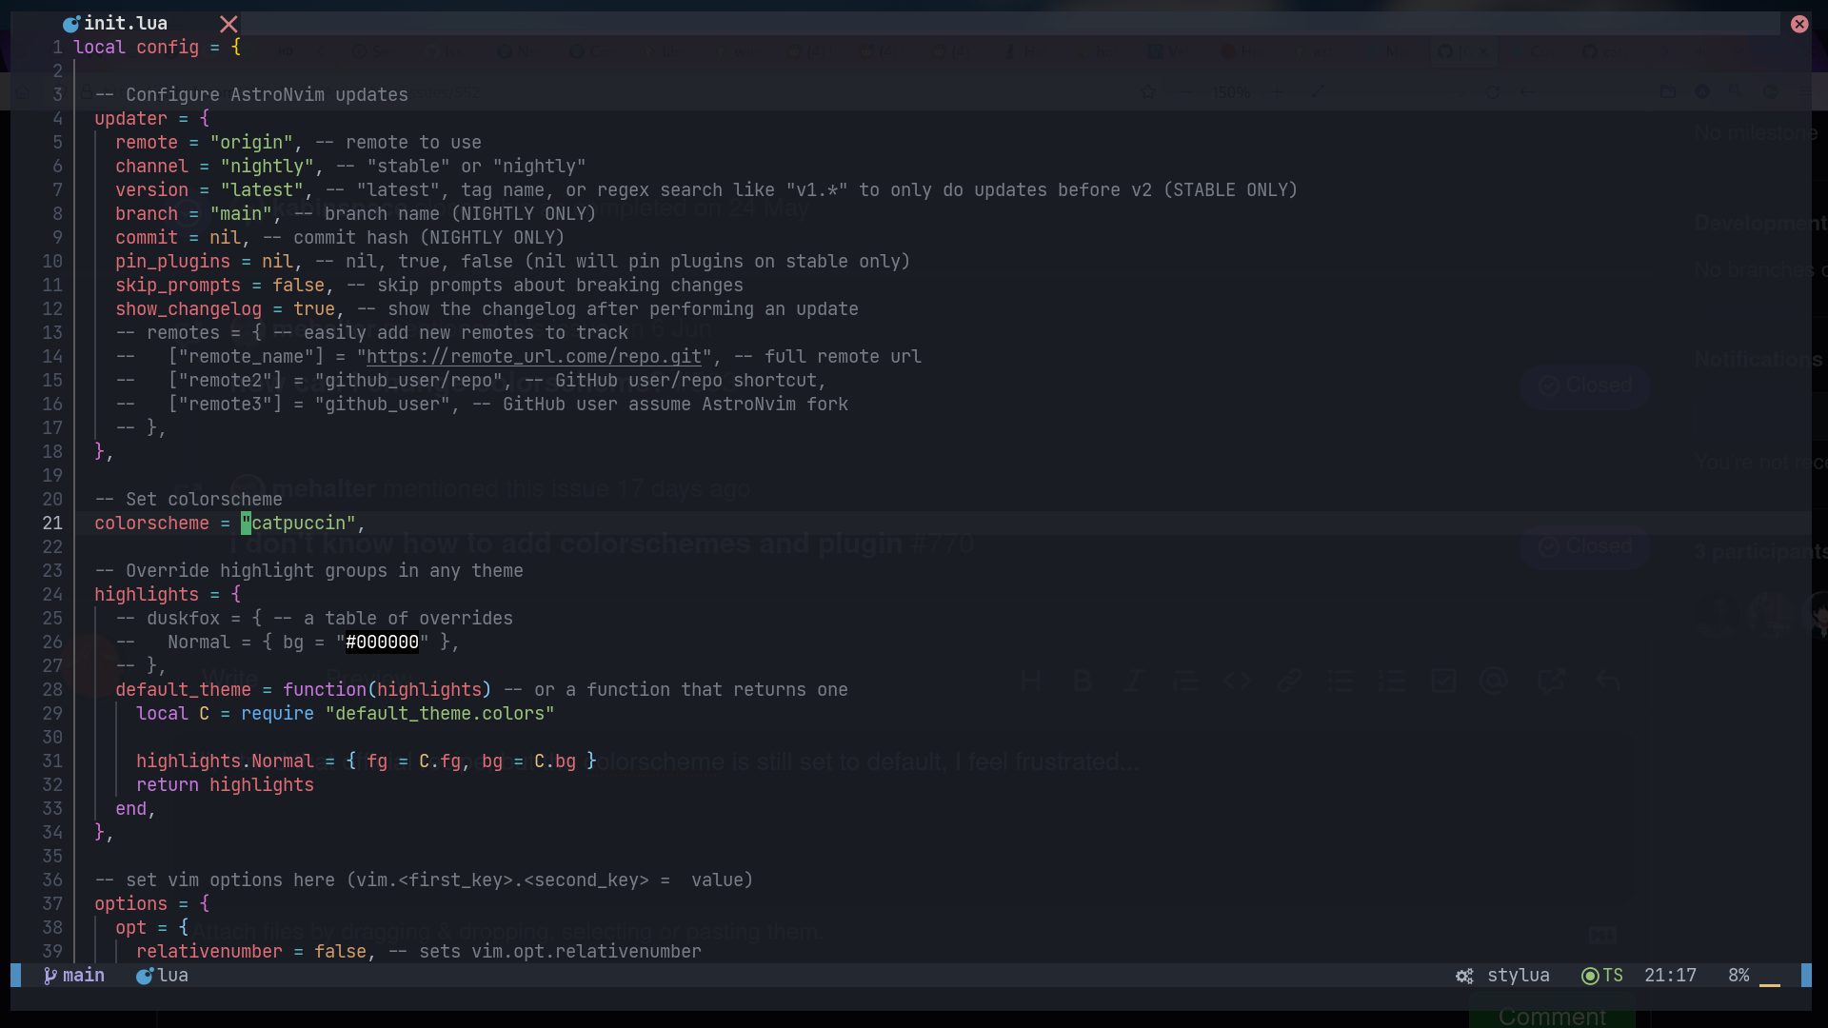
Task: Click the 21:17 cursor position indicator
Action: pyautogui.click(x=1670, y=976)
